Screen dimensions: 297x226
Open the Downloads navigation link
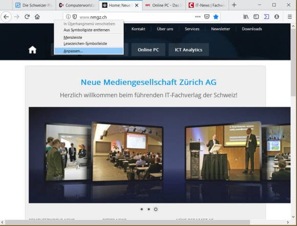coord(252,29)
